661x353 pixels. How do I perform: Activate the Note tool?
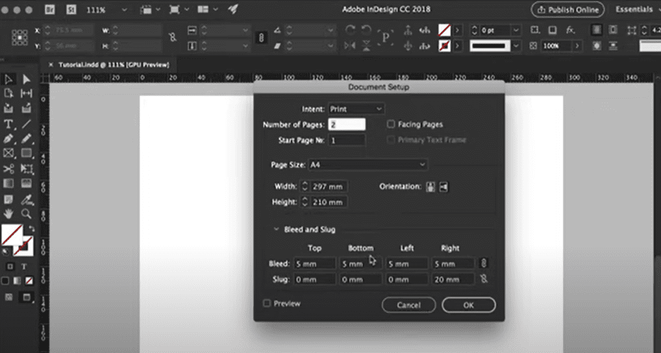(8, 199)
